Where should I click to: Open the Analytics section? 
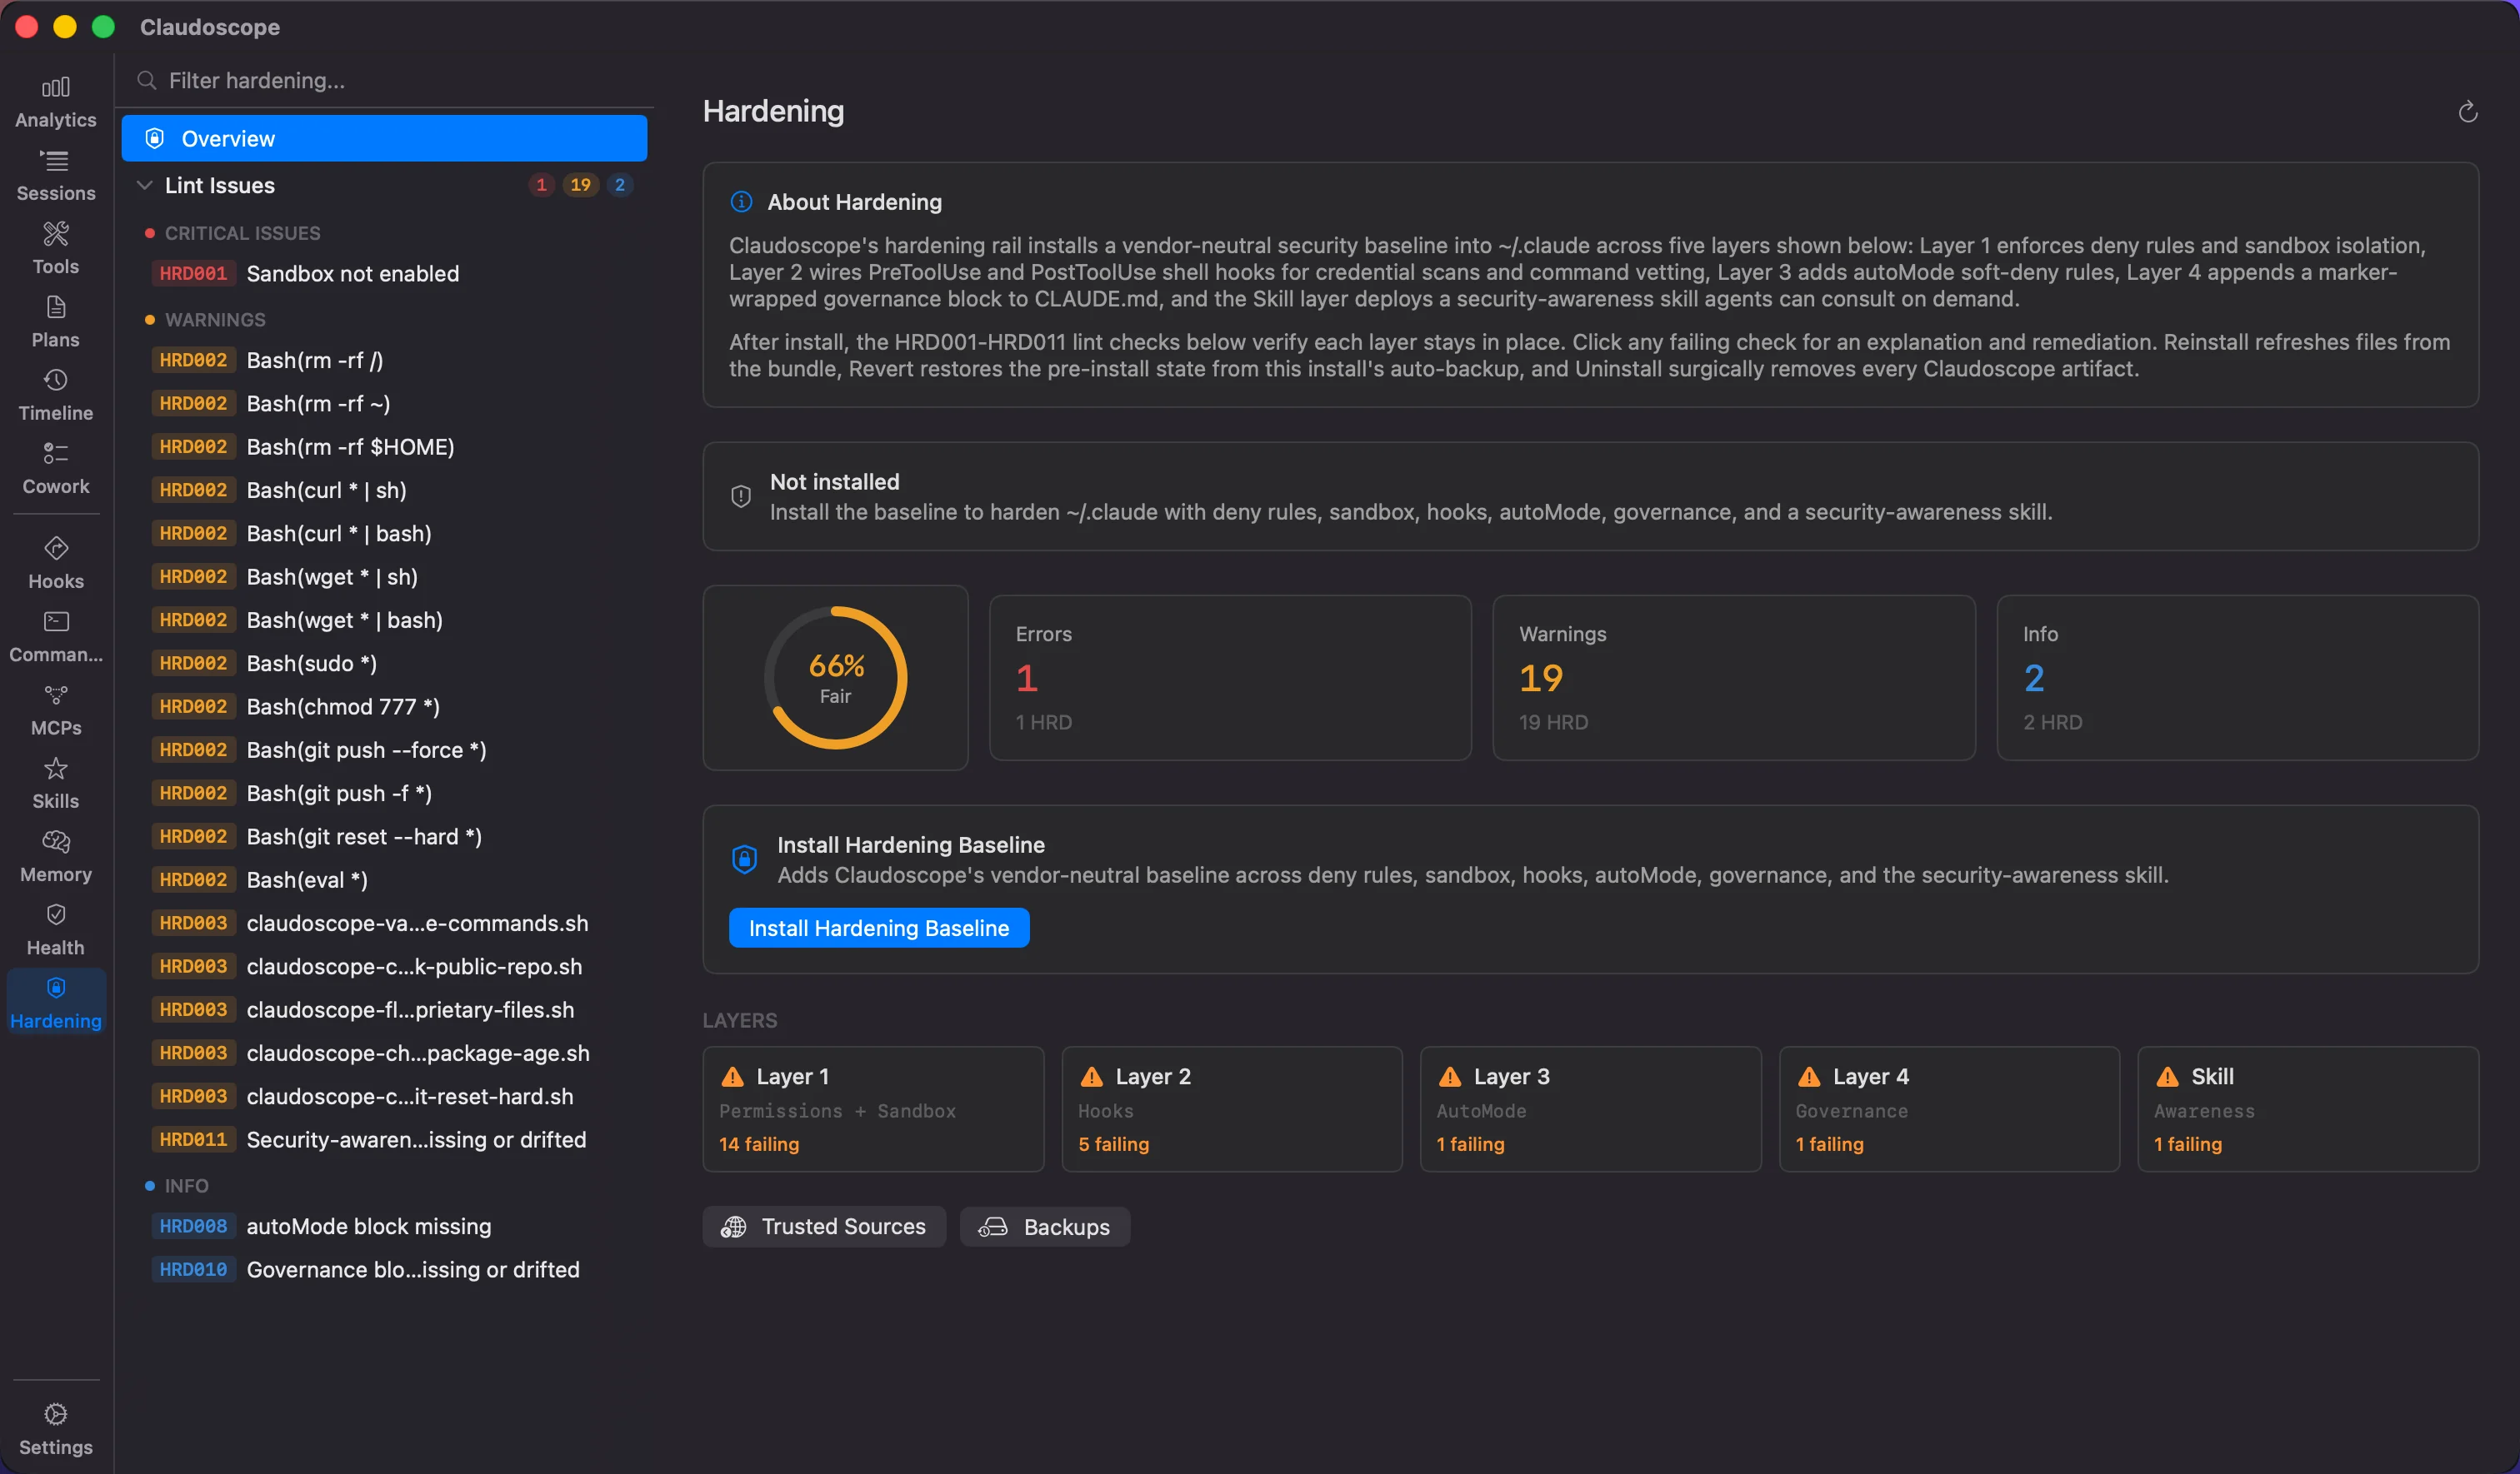[x=56, y=102]
